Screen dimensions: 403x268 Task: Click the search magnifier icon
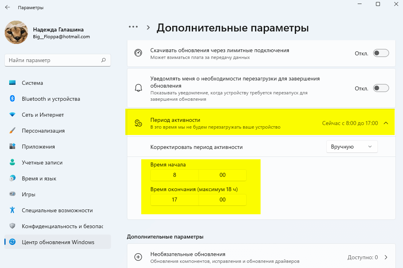click(x=103, y=60)
